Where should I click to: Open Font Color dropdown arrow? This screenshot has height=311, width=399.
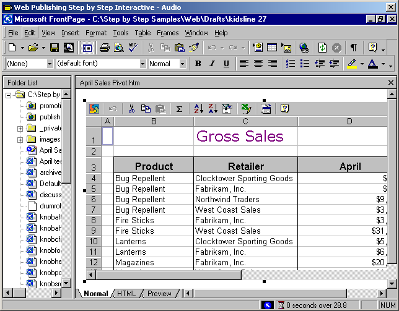[x=383, y=64]
